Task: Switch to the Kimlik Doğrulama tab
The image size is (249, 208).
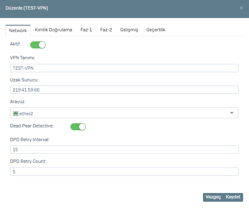Action: [x=54, y=30]
